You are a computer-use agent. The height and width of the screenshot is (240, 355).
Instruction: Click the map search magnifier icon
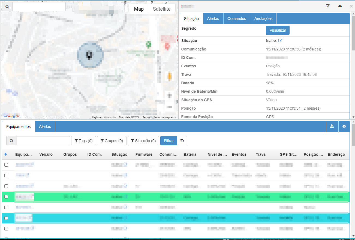(7, 7)
